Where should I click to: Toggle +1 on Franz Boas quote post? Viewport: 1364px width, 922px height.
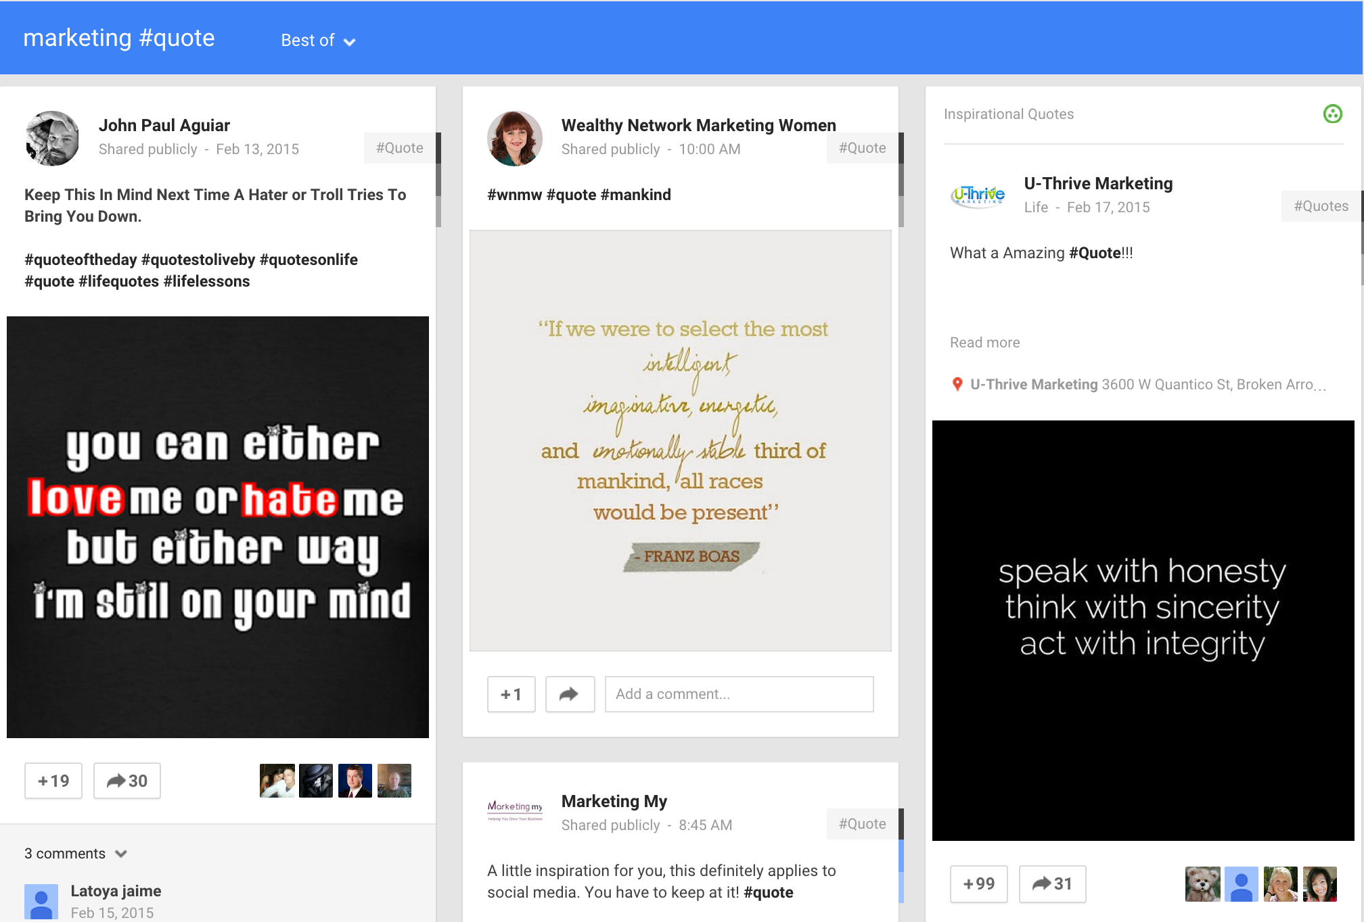click(511, 694)
